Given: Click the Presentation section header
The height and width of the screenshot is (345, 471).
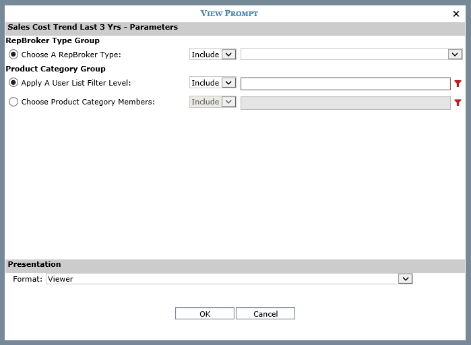Looking at the screenshot, I should tap(34, 264).
